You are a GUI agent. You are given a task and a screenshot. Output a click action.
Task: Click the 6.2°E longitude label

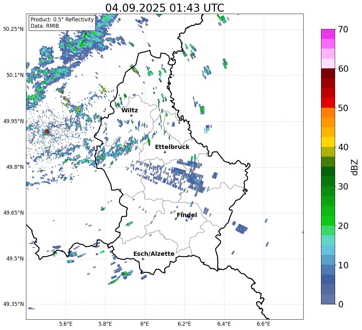[184, 324]
